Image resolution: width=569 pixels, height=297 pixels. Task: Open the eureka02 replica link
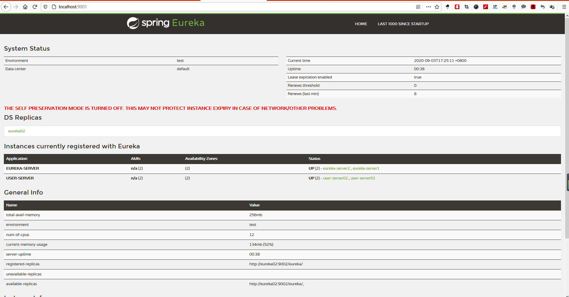[17, 131]
